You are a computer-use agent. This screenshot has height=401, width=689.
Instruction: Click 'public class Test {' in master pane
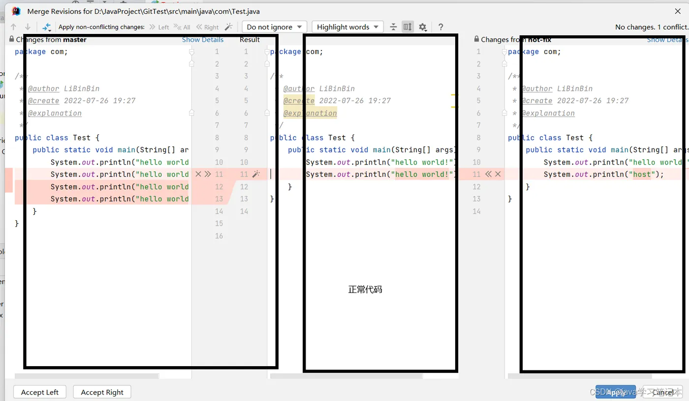point(57,138)
